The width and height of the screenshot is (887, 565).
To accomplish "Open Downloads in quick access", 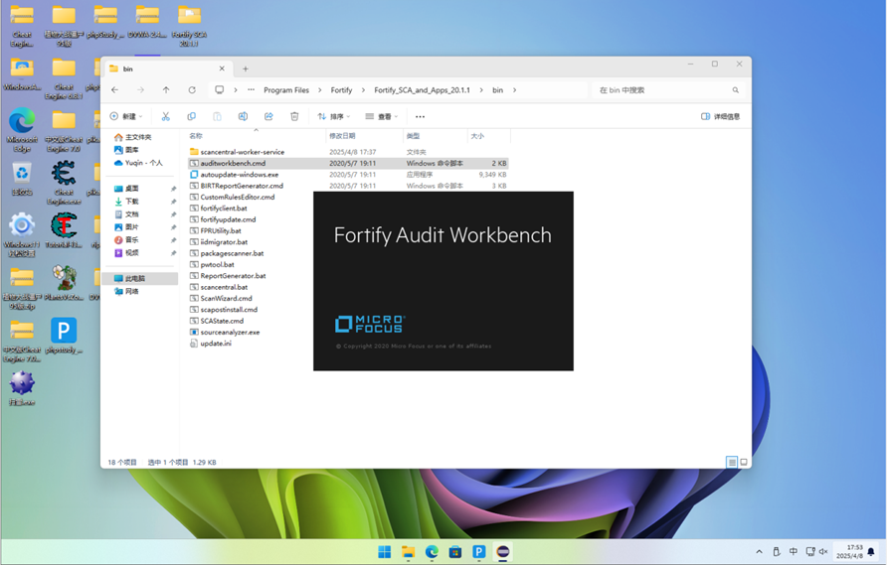I will (126, 202).
